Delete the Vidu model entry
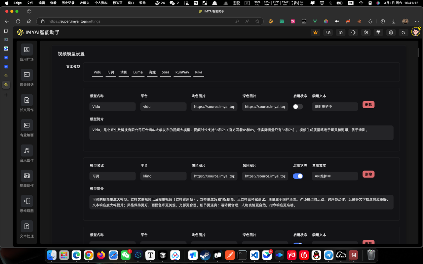This screenshot has width=423, height=264. [x=368, y=105]
